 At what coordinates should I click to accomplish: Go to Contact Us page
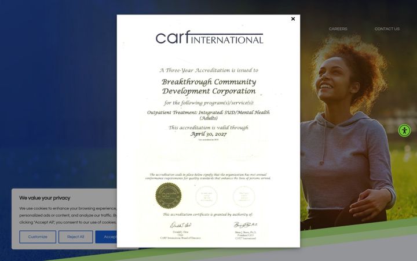pyautogui.click(x=387, y=29)
